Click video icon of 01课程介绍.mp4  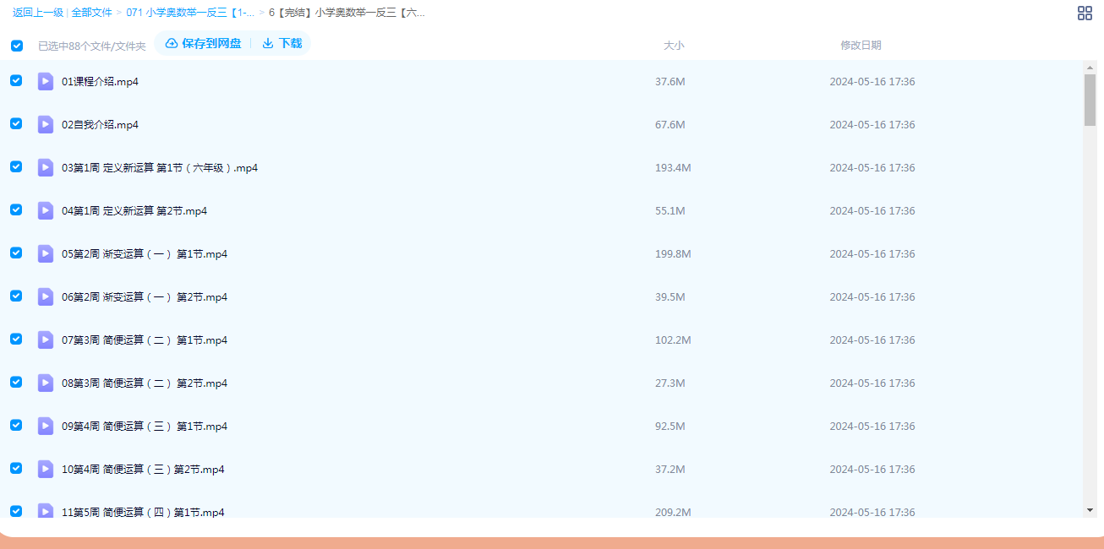(x=46, y=81)
